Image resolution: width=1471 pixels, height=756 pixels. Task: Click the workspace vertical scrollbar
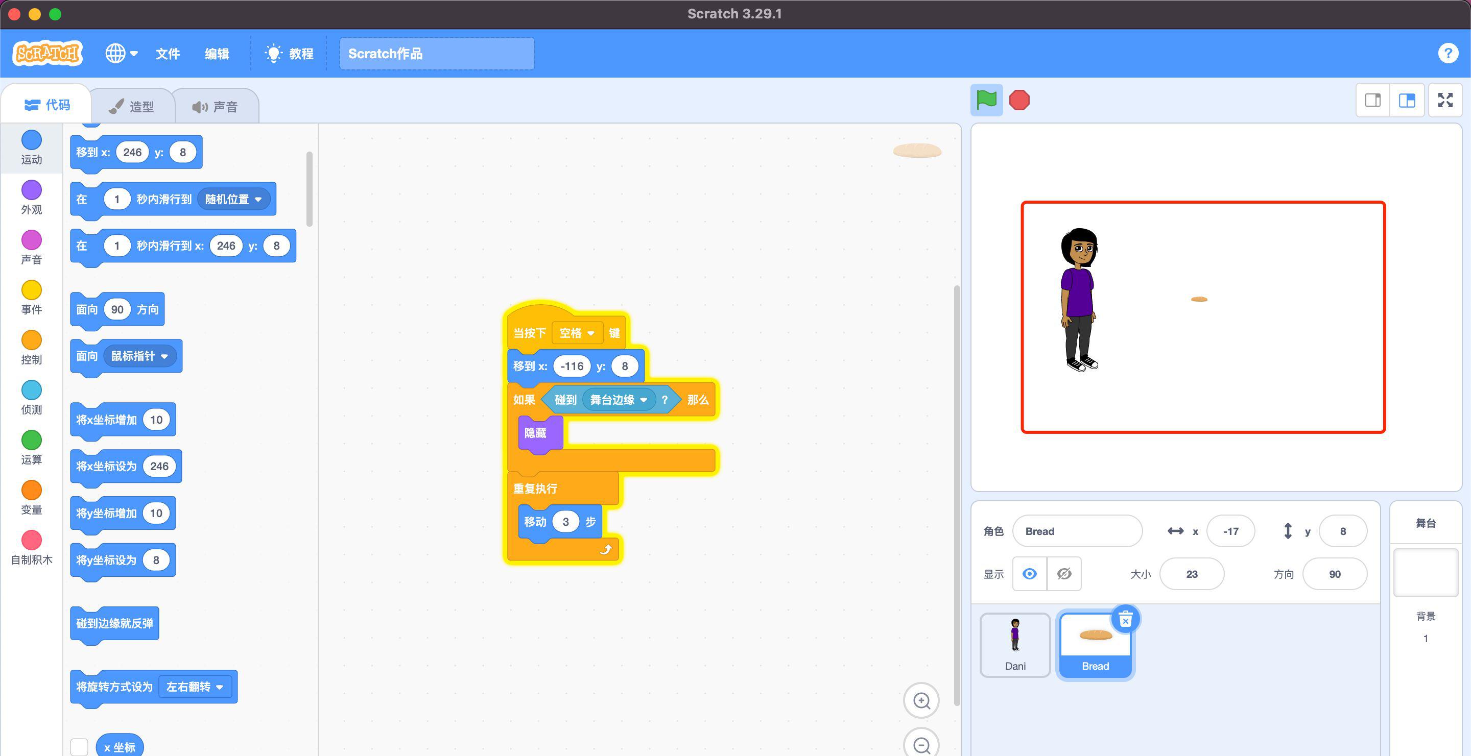(957, 495)
